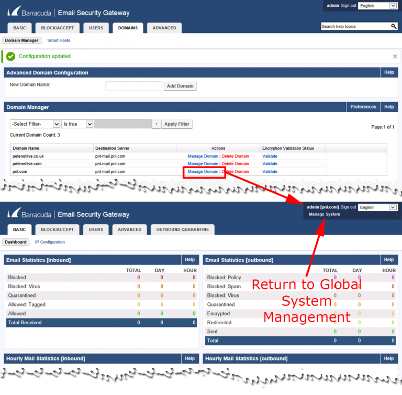Sign out from the admin [pnl.com] header

[x=348, y=207]
